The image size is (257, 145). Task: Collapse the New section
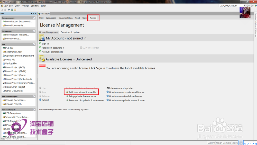(x=34, y=44)
